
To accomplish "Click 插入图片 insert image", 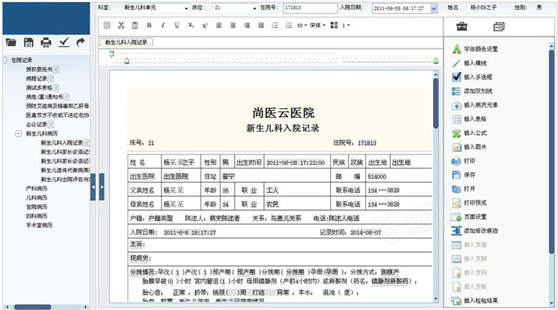I will 470,147.
